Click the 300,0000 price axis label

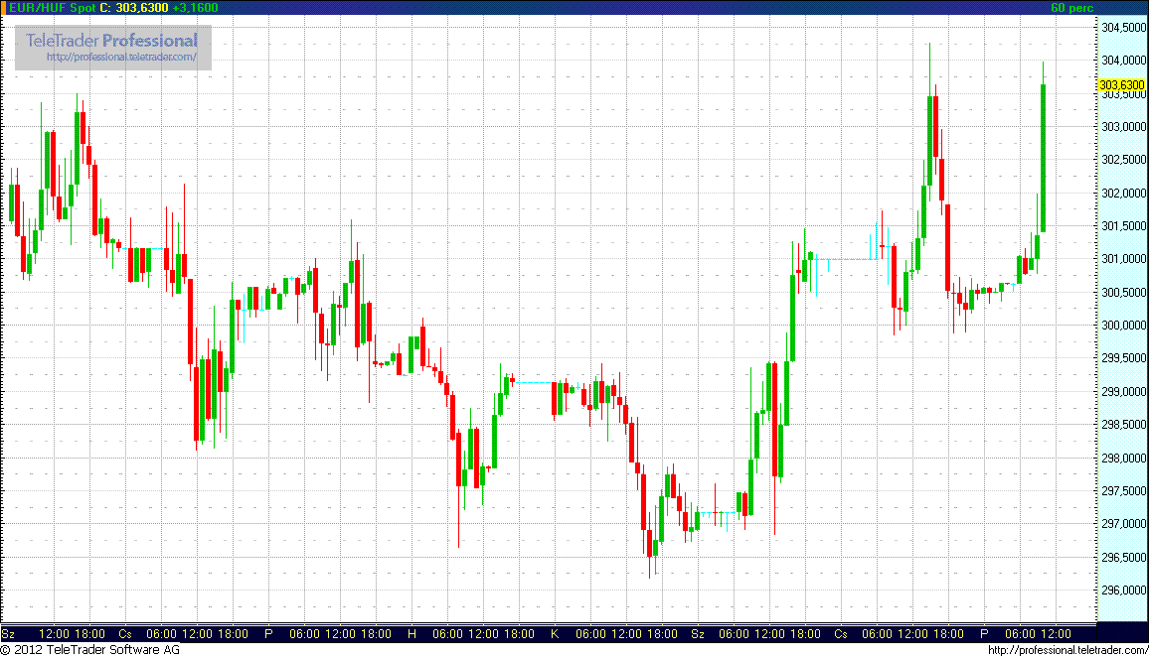[1123, 326]
